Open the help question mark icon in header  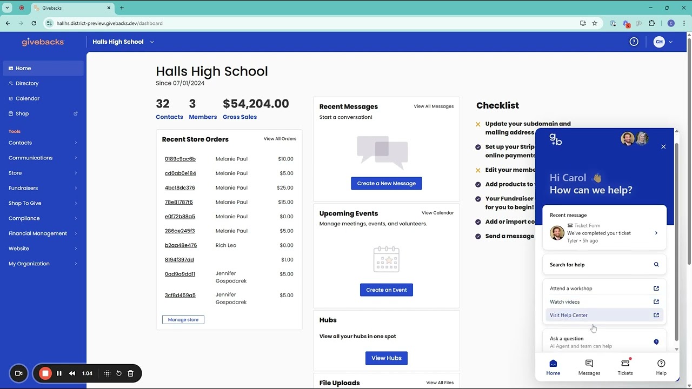click(634, 42)
